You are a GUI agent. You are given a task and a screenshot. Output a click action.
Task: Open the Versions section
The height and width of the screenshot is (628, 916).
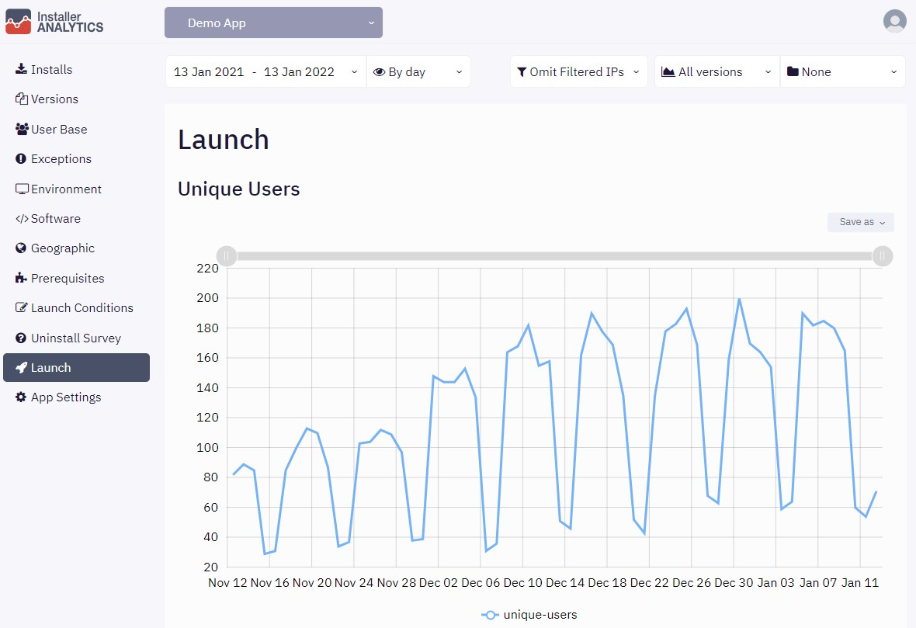click(x=77, y=99)
